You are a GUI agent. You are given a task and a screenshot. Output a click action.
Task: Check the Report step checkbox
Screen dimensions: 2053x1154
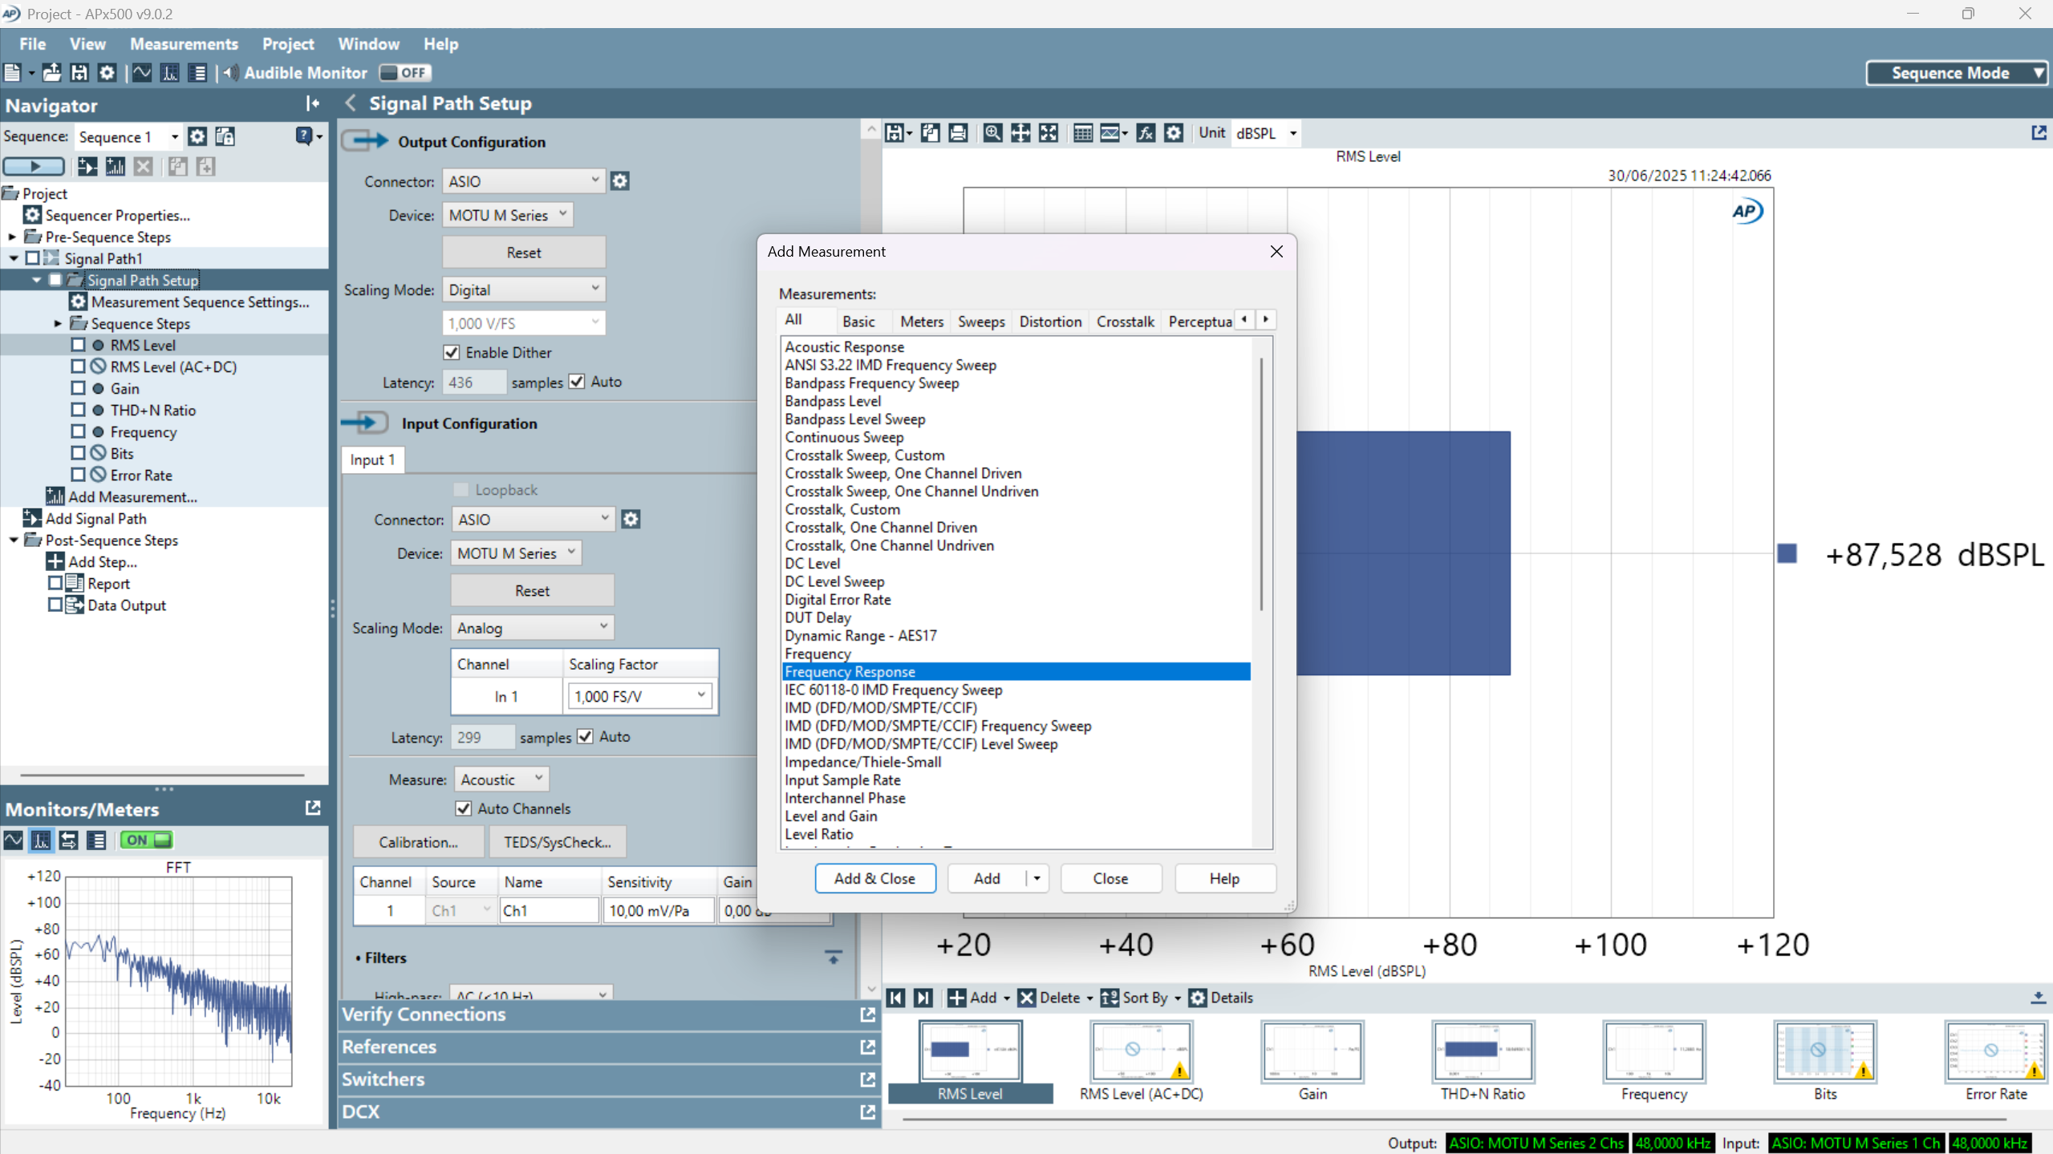[x=55, y=583]
